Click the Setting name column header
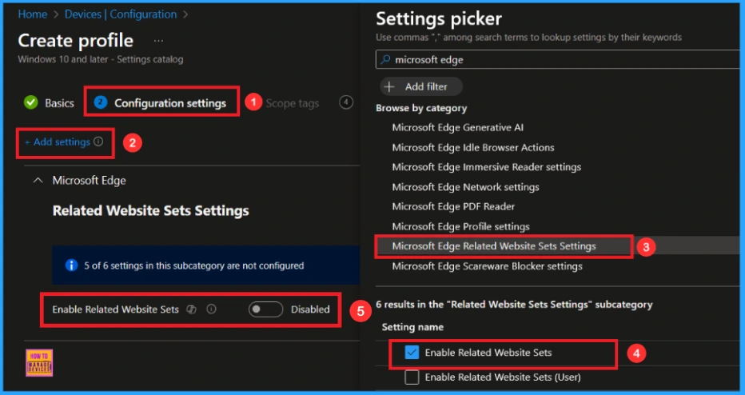745x395 pixels. click(412, 327)
